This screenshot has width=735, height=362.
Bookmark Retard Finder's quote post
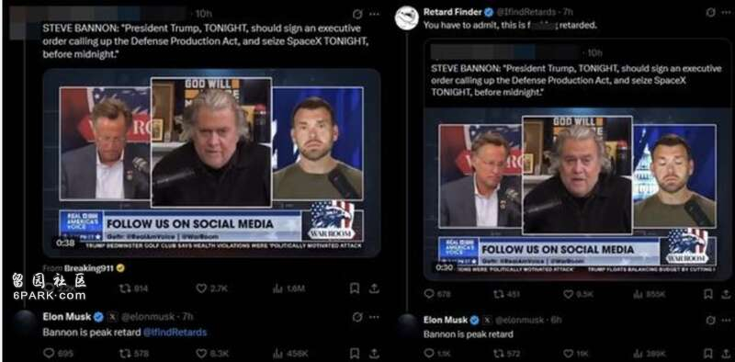pyautogui.click(x=708, y=294)
